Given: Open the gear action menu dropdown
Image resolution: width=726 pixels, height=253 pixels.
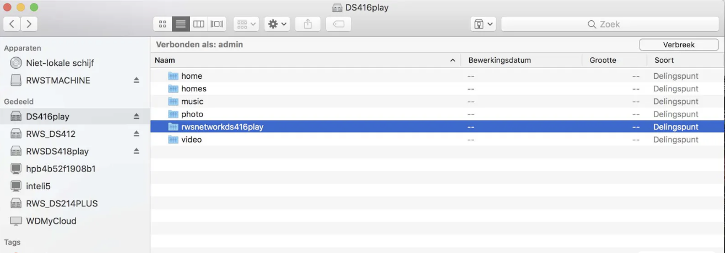Looking at the screenshot, I should 277,24.
